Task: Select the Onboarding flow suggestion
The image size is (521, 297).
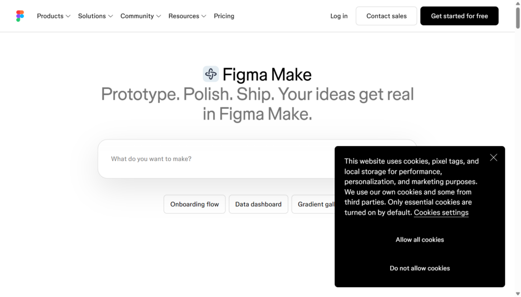Action: pos(194,204)
